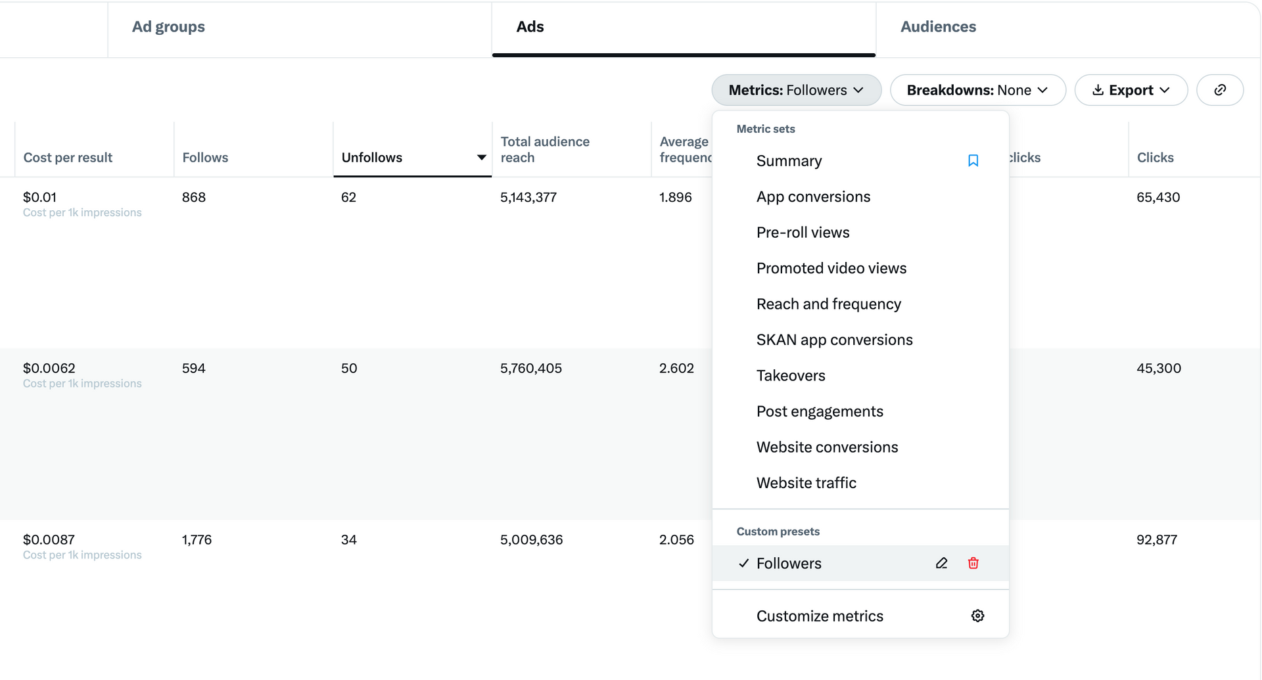Switch to the Ad groups tab

(x=168, y=27)
